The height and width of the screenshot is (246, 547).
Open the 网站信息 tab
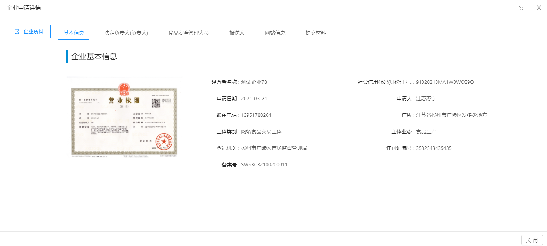275,33
